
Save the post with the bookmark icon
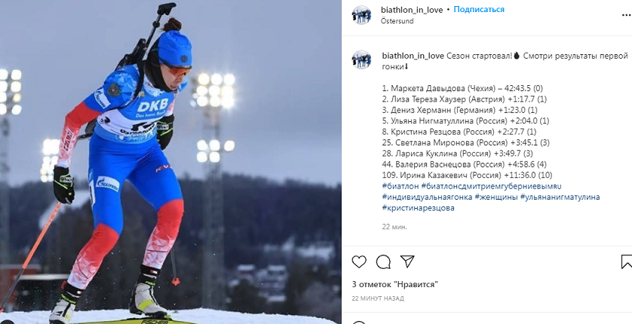627,262
